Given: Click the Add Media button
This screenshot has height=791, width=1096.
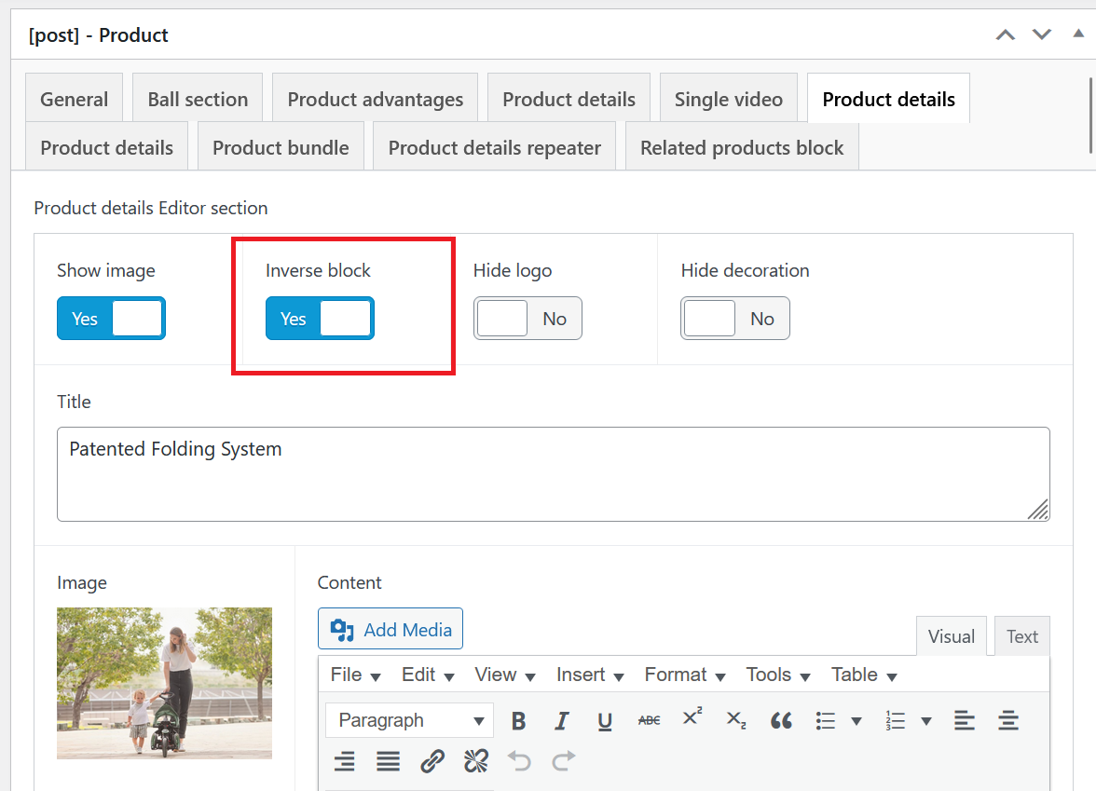Looking at the screenshot, I should pos(390,629).
